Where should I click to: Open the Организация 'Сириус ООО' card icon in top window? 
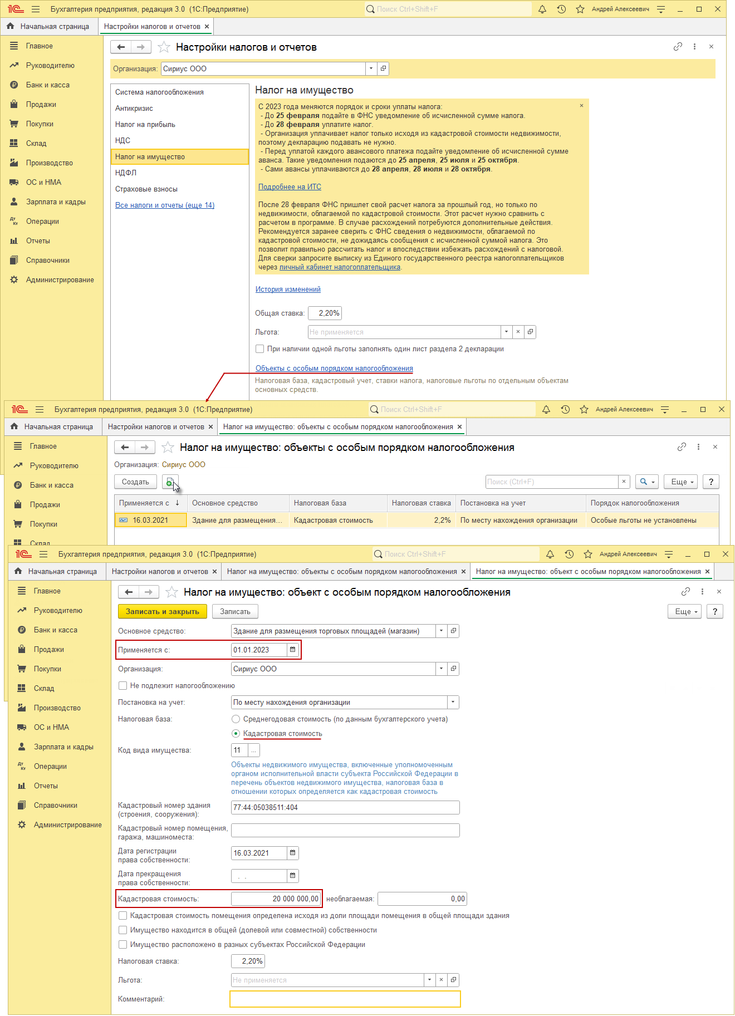(x=383, y=68)
